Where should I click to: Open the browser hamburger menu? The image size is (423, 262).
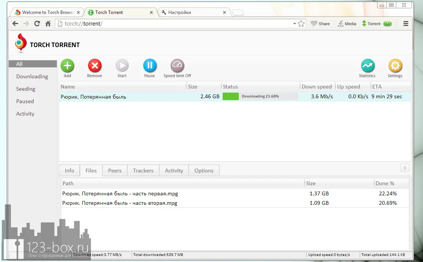(405, 24)
